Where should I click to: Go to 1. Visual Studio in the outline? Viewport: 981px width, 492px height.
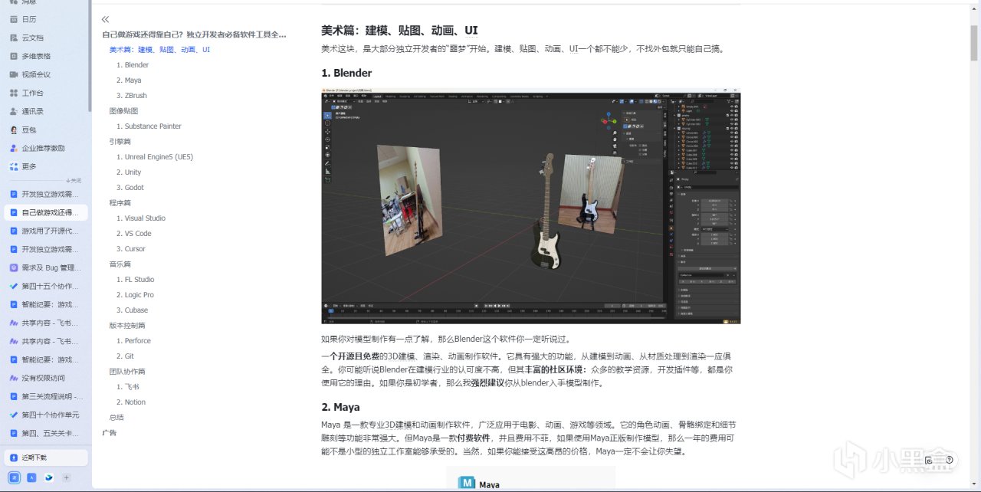(141, 218)
